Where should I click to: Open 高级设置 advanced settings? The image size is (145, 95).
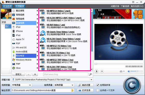pyautogui.click(x=85, y=85)
